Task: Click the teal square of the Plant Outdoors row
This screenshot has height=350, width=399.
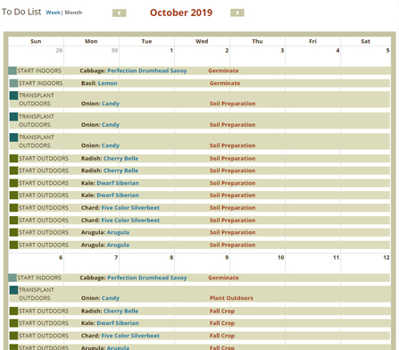Action: [x=13, y=290]
